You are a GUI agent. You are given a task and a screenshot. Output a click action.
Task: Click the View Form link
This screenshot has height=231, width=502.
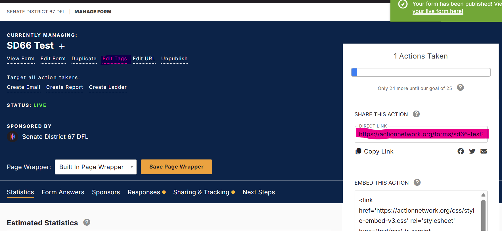[x=21, y=59]
